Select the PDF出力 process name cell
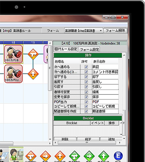The height and width of the screenshot is (162, 145). [67, 102]
